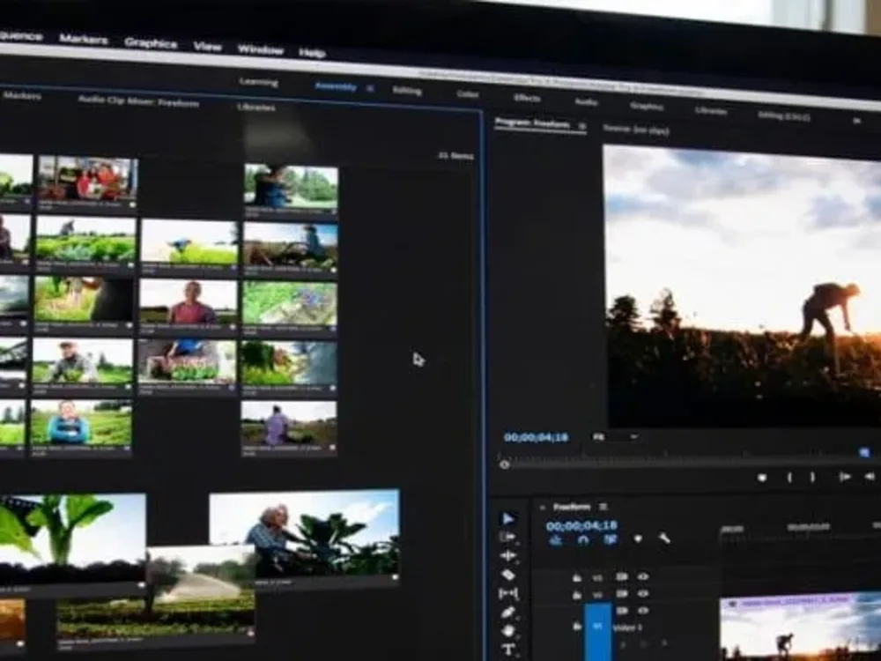Viewport: 881px width, 661px height.
Task: Open the Audio Clip Mixer: Freeform tab
Action: (138, 101)
